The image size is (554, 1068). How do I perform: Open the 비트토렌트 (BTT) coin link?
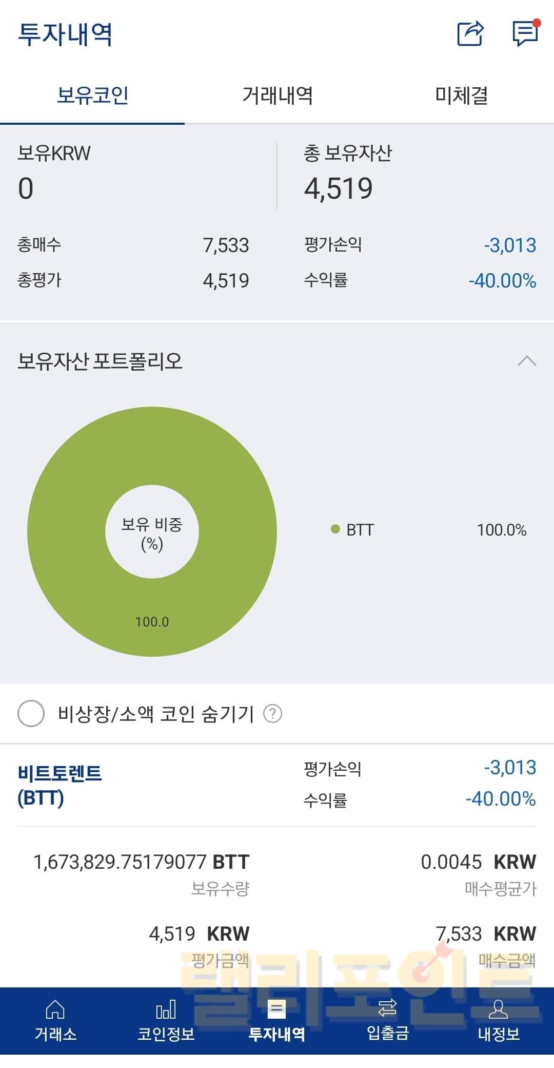[60, 785]
